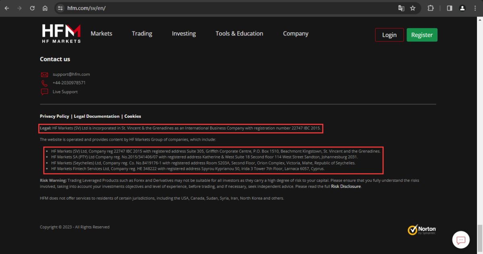Open the Investing navigation menu
The height and width of the screenshot is (254, 483).
point(184,33)
